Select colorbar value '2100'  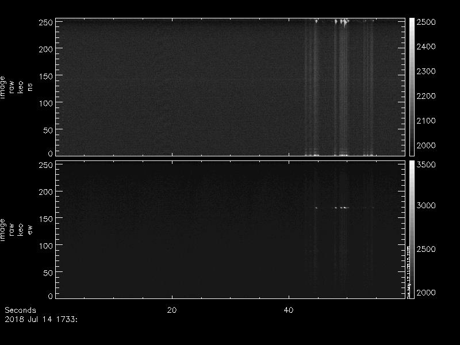426,121
